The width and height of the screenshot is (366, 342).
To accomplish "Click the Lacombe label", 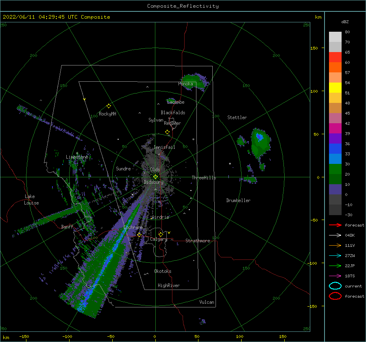I will [176, 102].
